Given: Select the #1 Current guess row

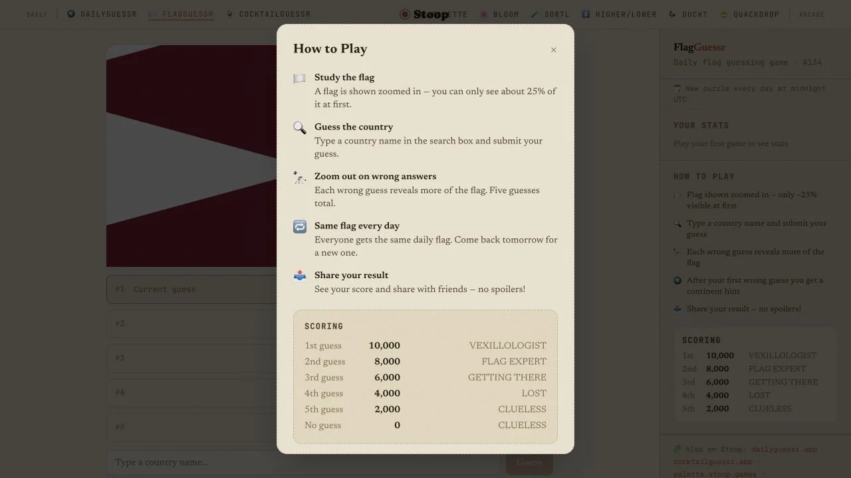Looking at the screenshot, I should point(191,289).
